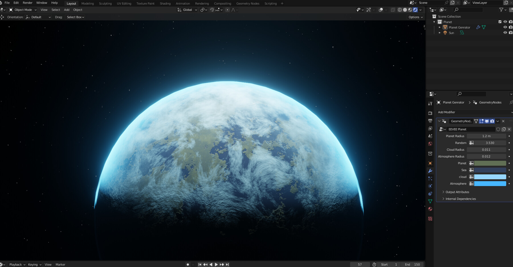Image resolution: width=513 pixels, height=267 pixels.
Task: Open the Render properties tab
Action: [x=430, y=113]
